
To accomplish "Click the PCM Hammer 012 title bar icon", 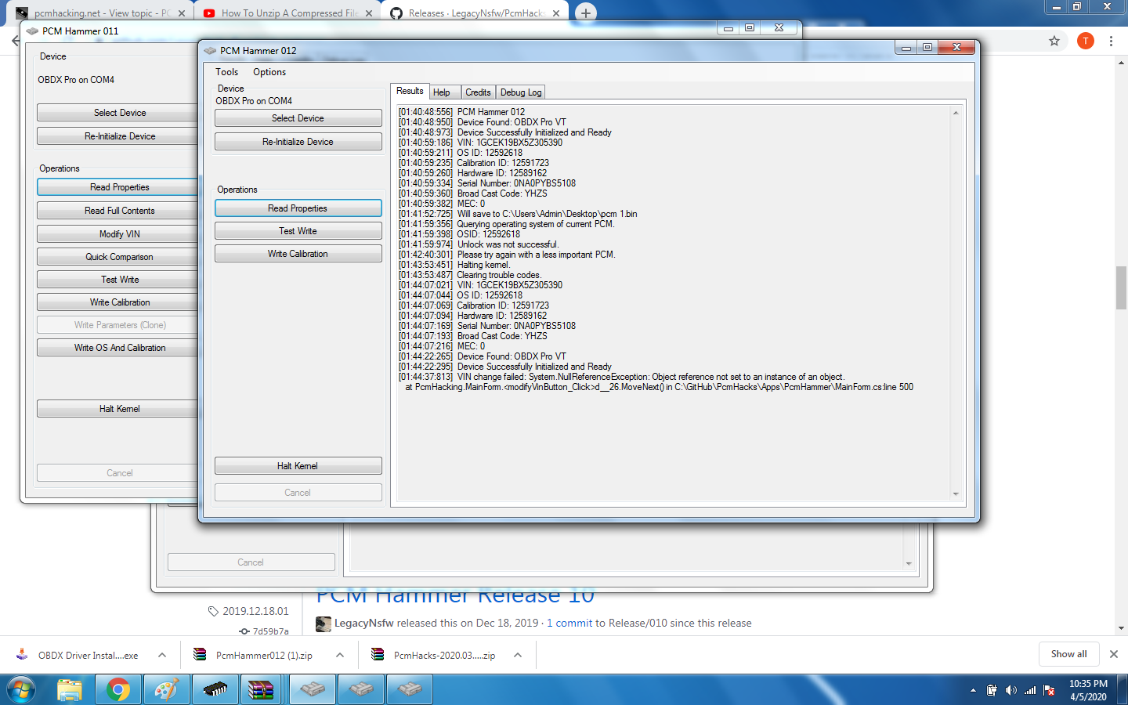I will pyautogui.click(x=210, y=51).
